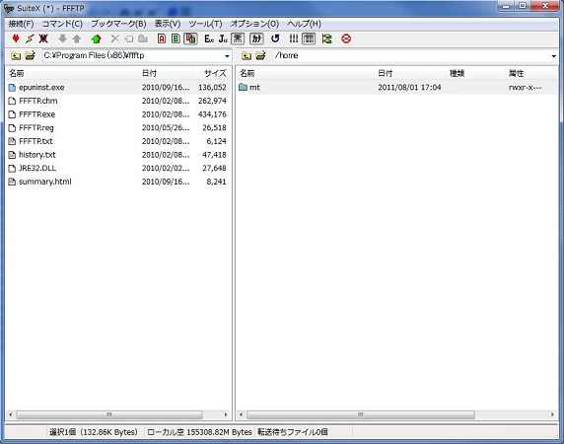Go up one remote host folder
Screen dimensions: 564x444
(x=247, y=56)
